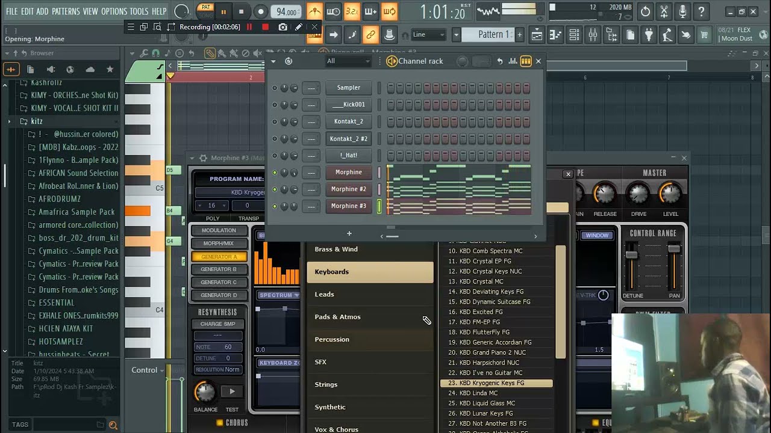This screenshot has width=771, height=433.
Task: Open the Mixer view icon
Action: click(593, 35)
